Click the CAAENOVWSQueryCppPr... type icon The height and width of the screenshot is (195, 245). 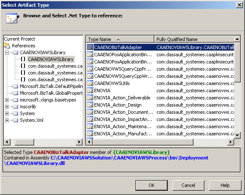[x=90, y=69]
